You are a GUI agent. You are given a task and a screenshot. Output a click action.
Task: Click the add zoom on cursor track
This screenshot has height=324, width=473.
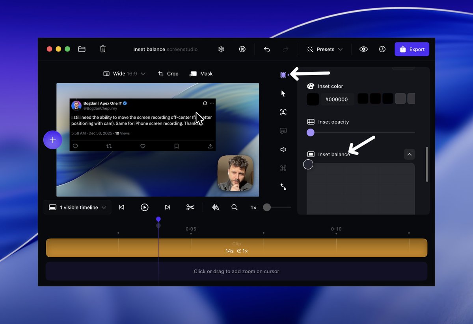[x=236, y=271]
